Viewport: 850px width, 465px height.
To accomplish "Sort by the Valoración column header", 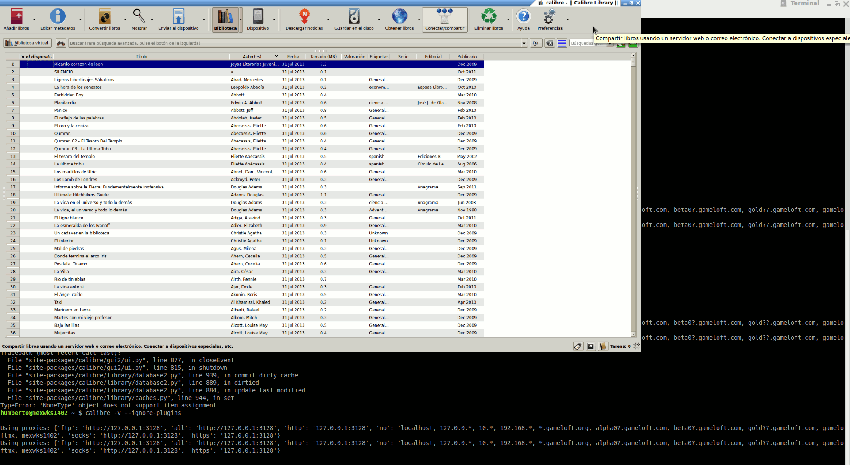I will pyautogui.click(x=354, y=57).
